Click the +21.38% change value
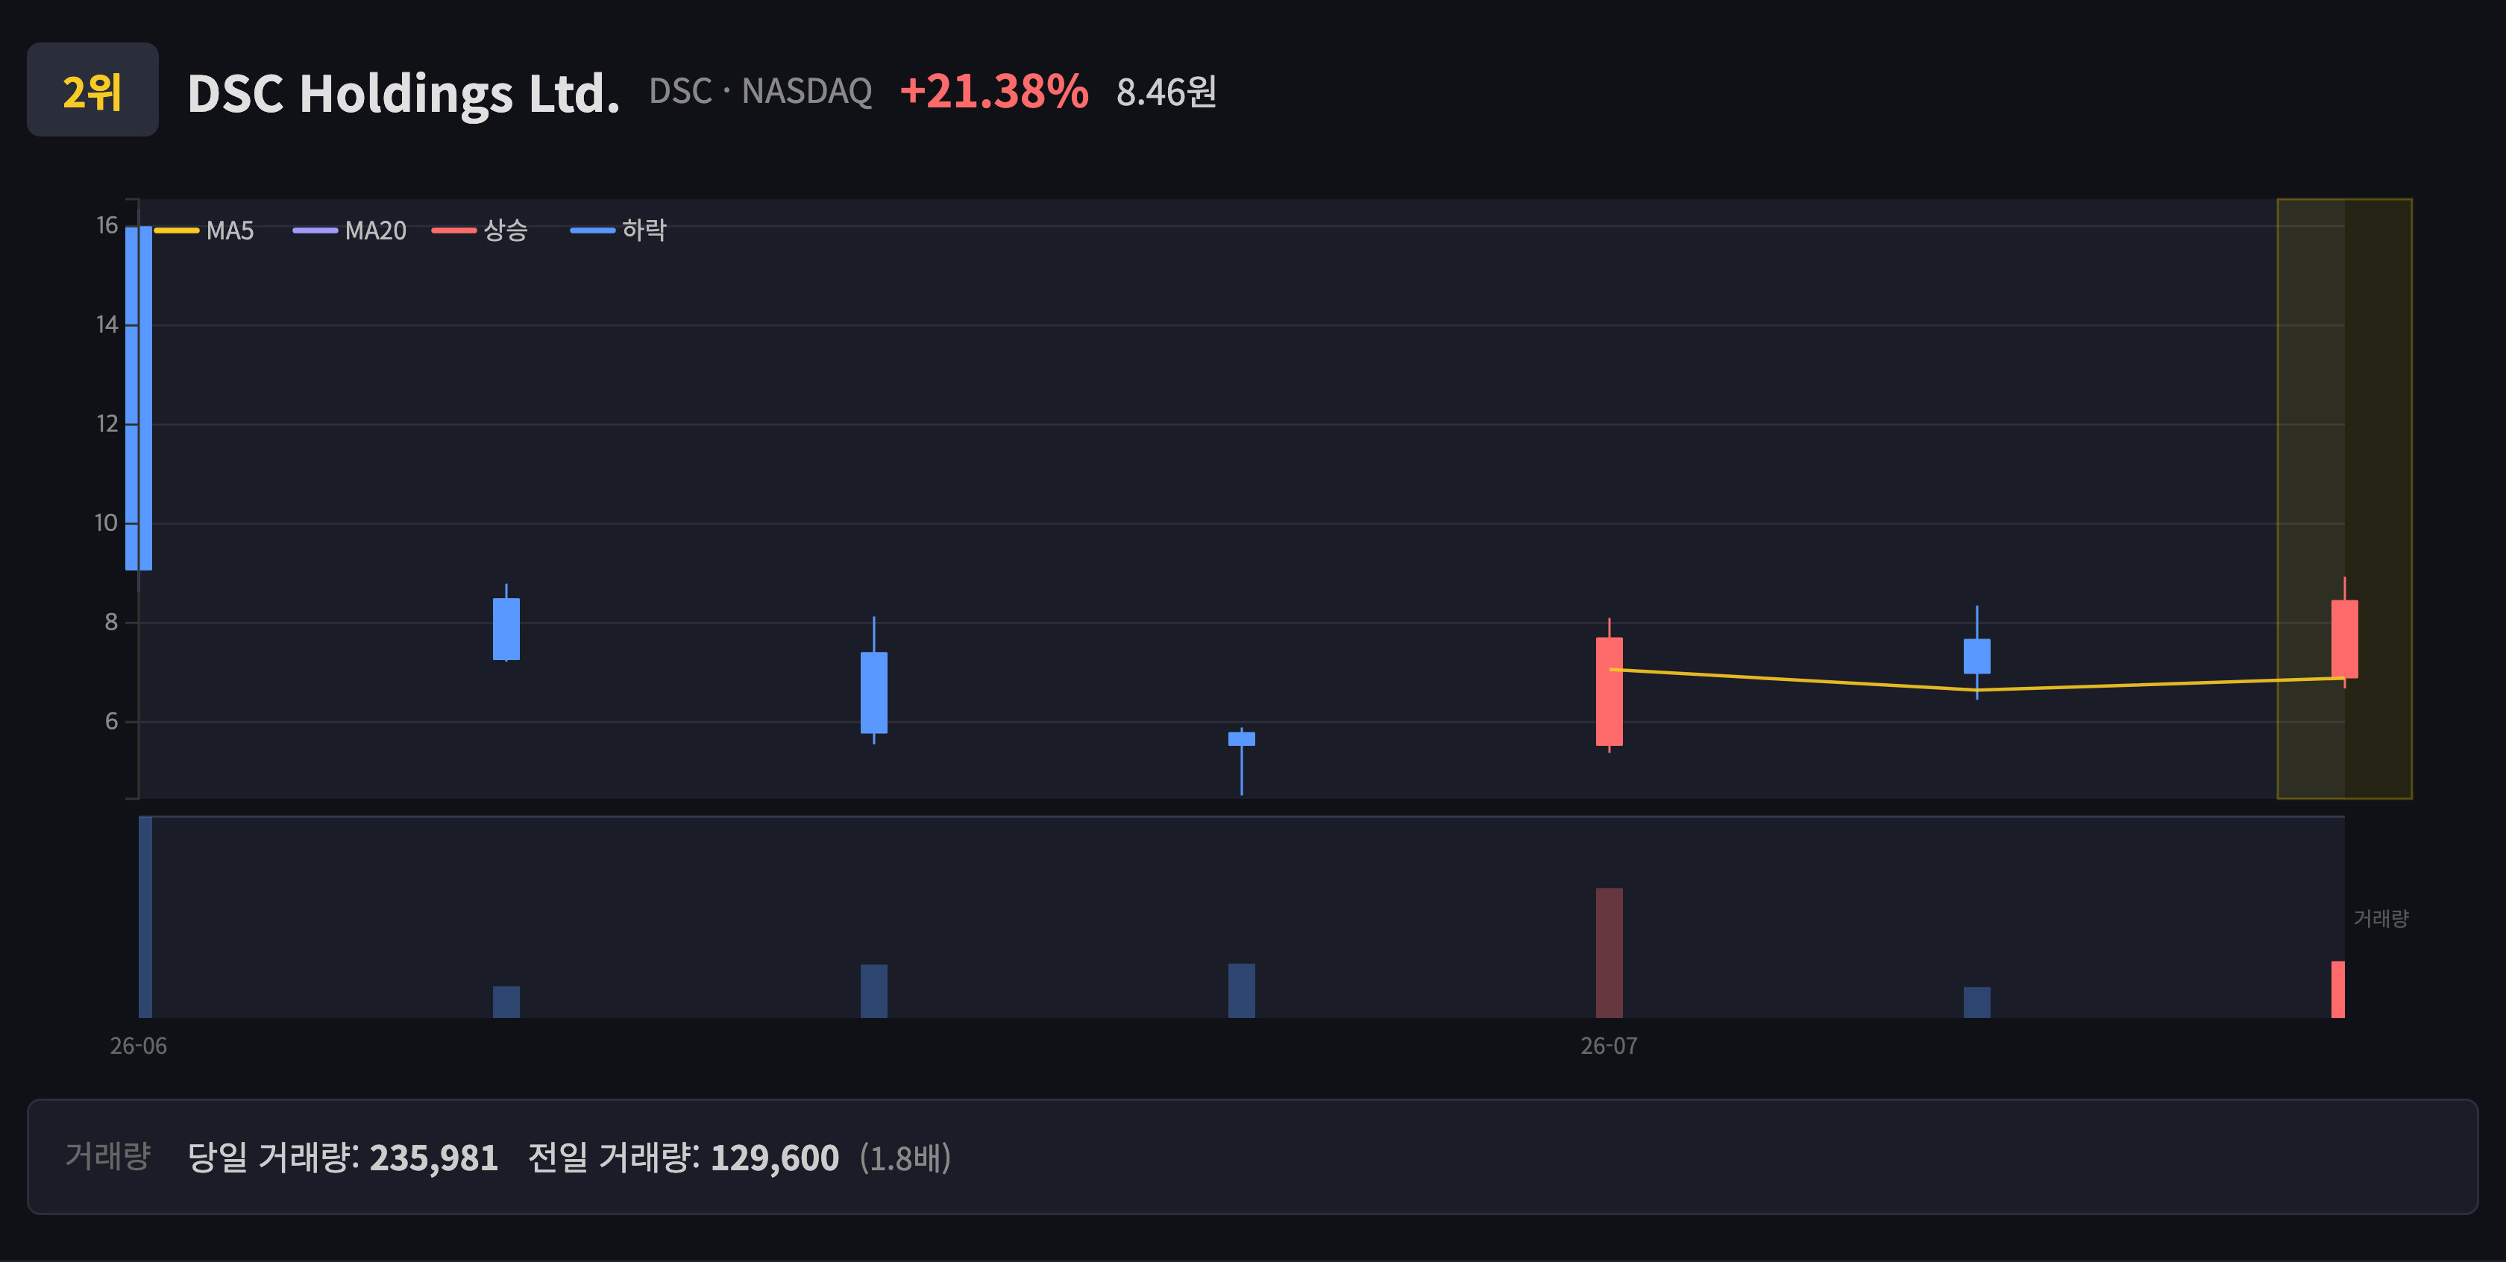Screen dimensions: 2506x1262 993,92
